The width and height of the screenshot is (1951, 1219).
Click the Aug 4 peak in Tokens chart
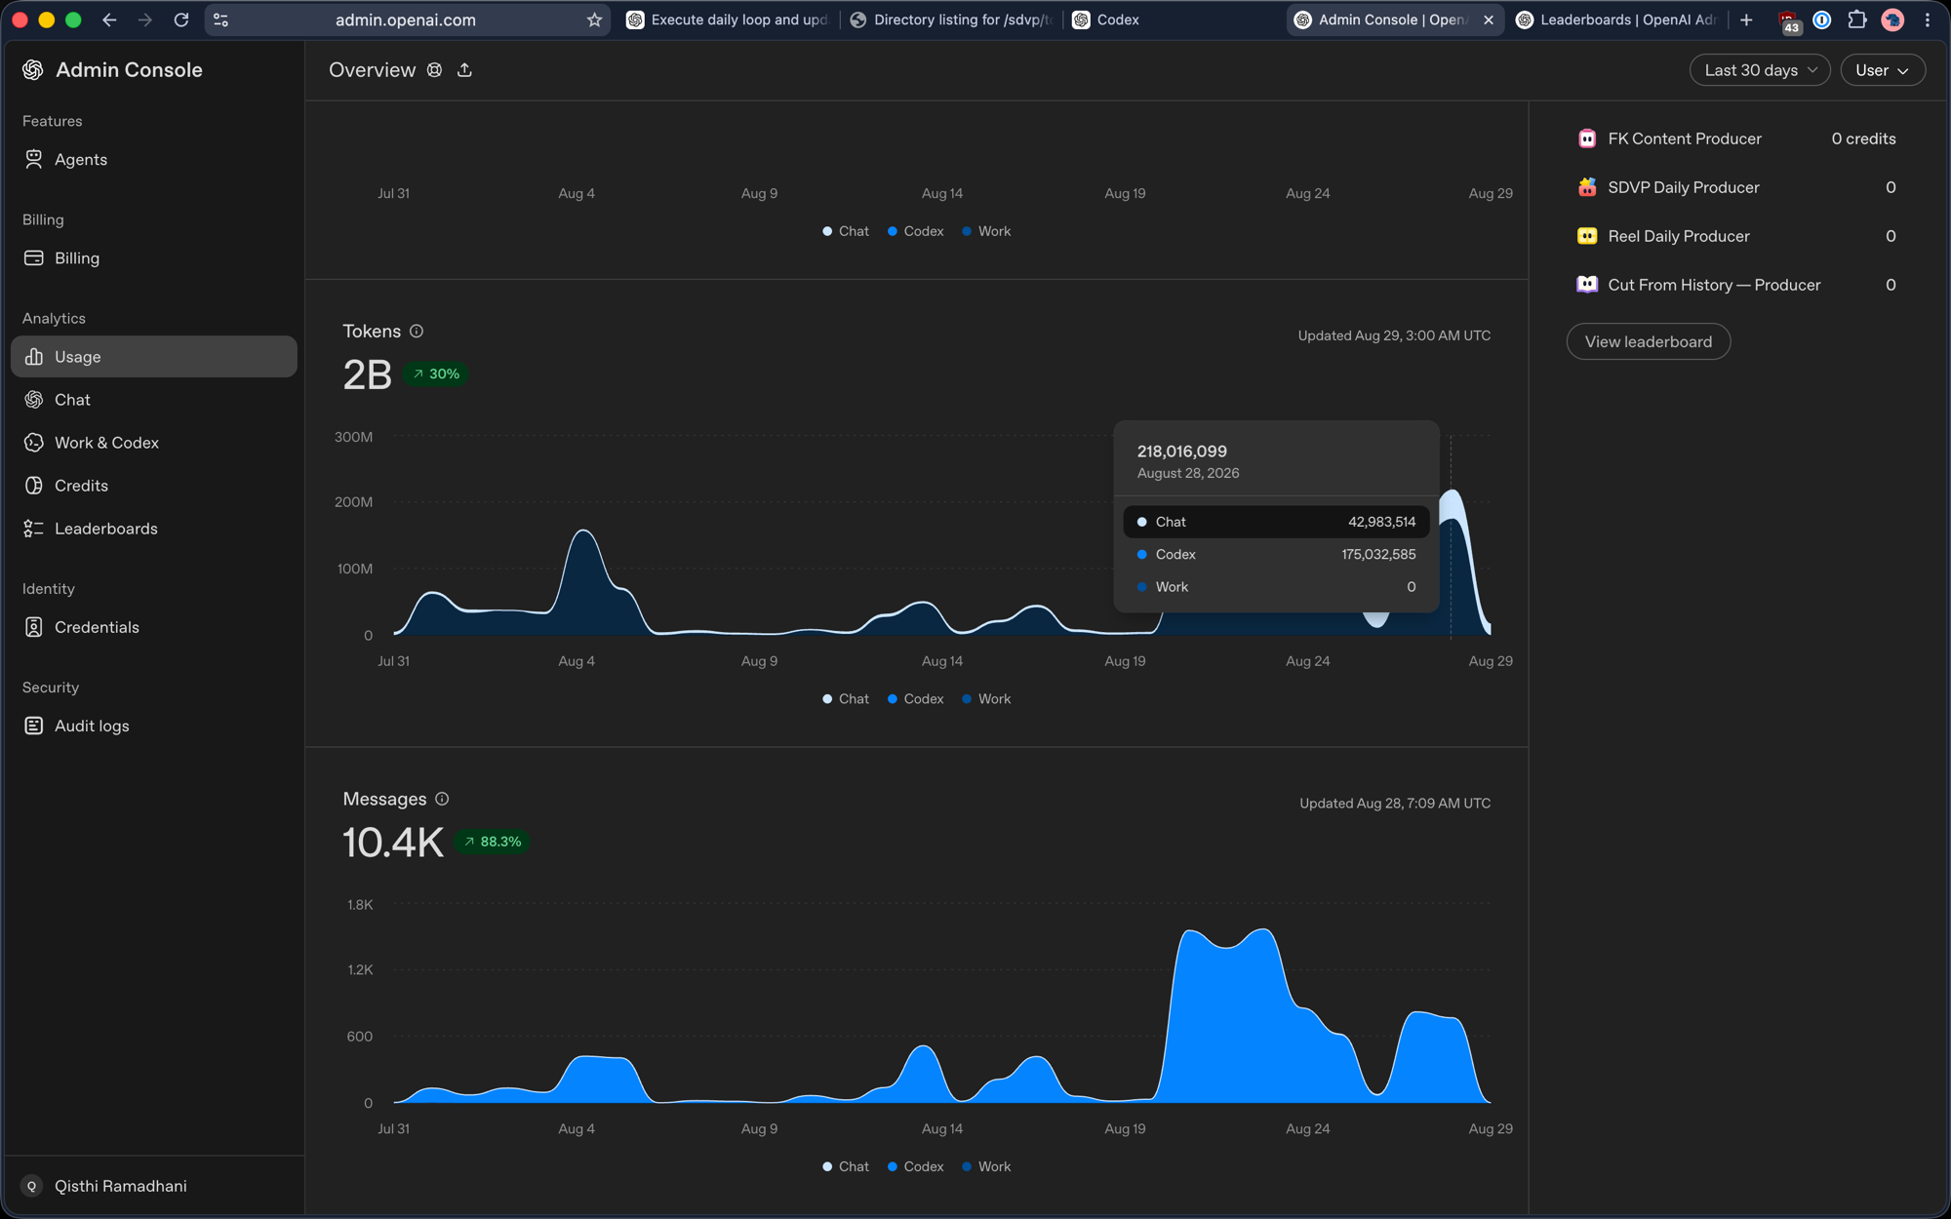583,531
